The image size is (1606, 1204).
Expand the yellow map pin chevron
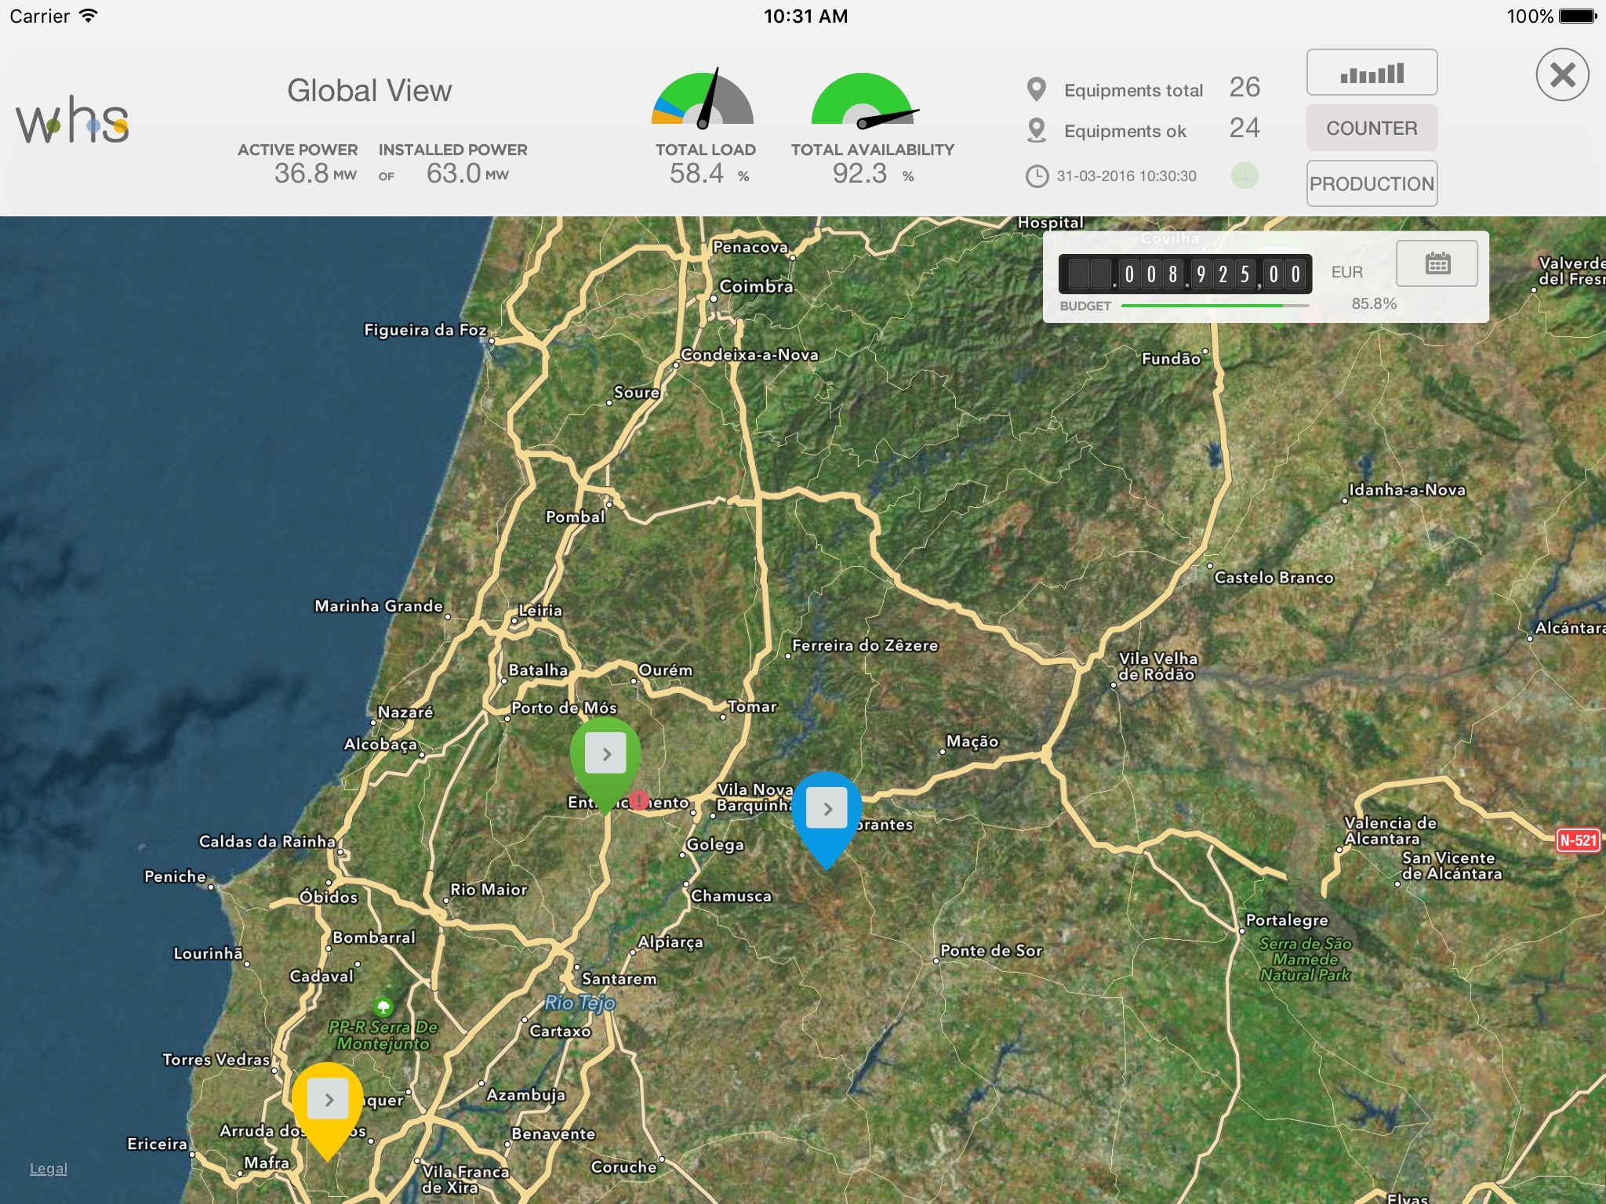328,1099
